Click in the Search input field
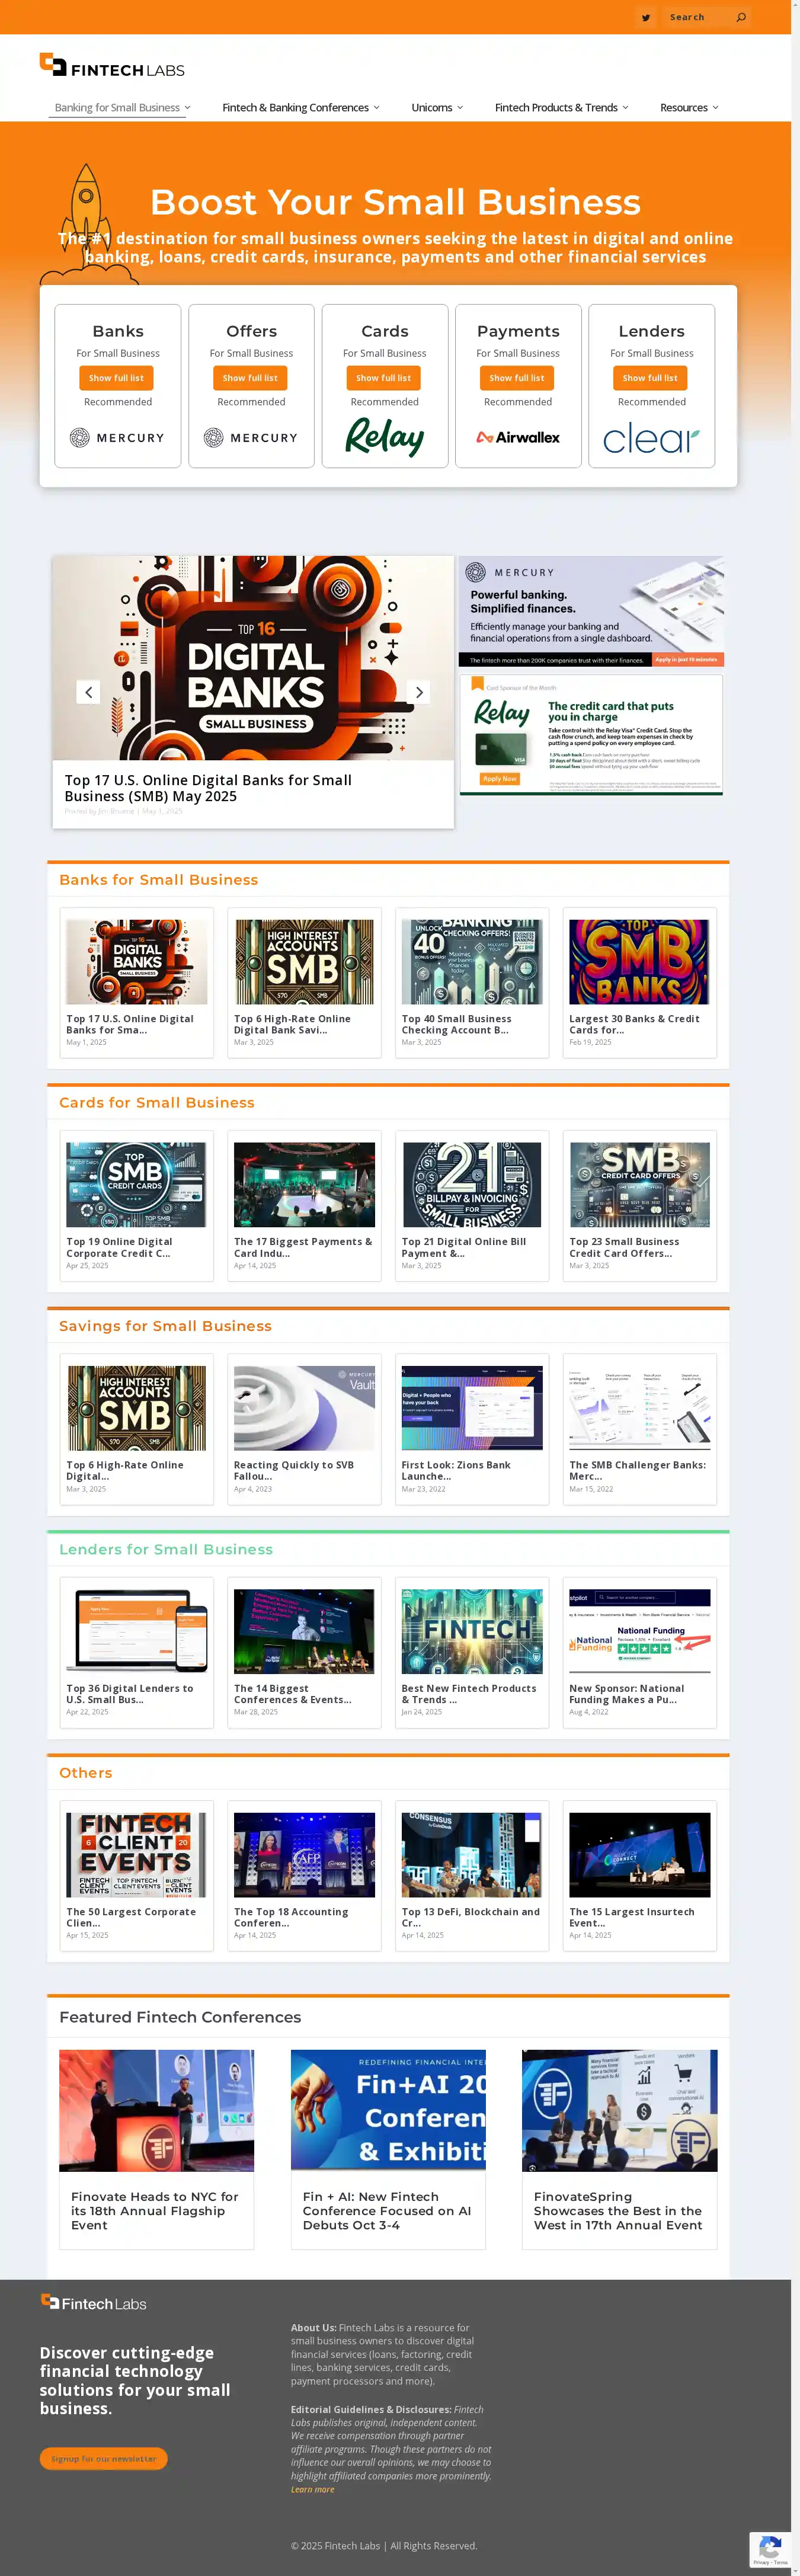The image size is (800, 2576). point(698,17)
